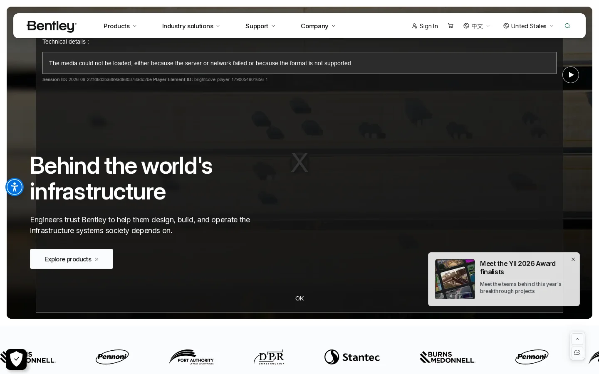The image size is (599, 374).
Task: Open Meet the YII 2026 Award finalists
Action: pyautogui.click(x=518, y=268)
